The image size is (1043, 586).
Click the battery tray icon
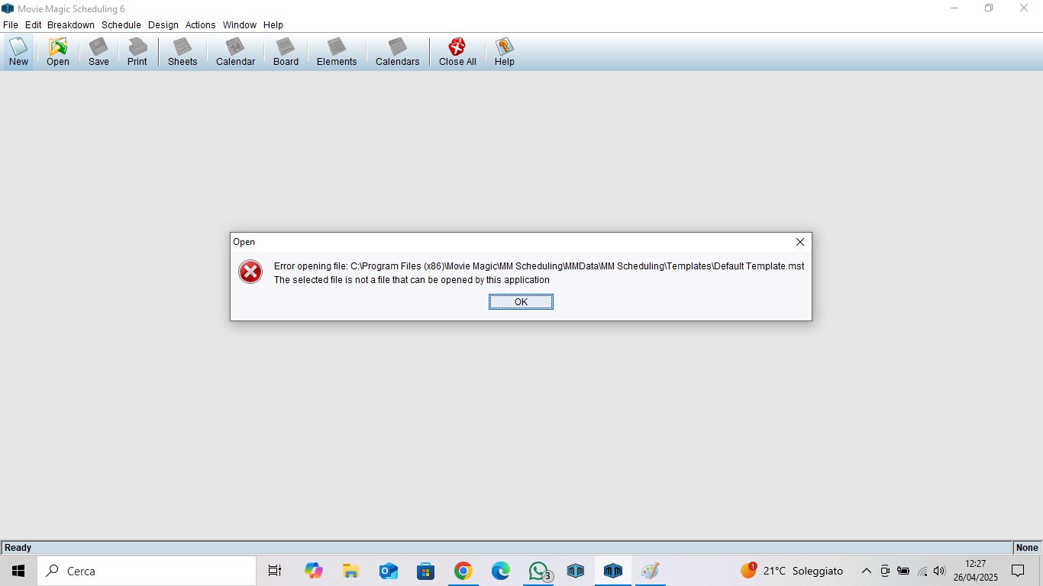[x=903, y=571]
